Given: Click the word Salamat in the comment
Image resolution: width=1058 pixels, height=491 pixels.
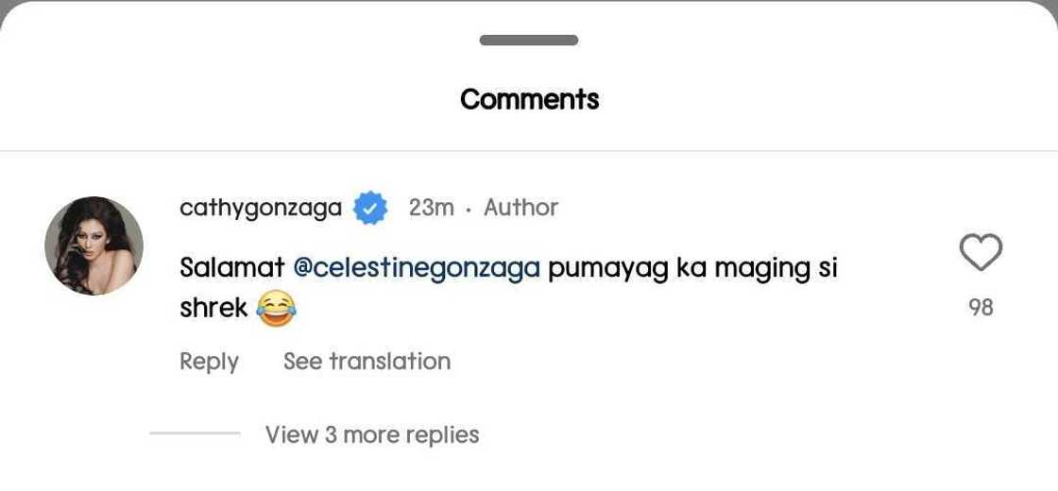Looking at the screenshot, I should click(x=231, y=268).
